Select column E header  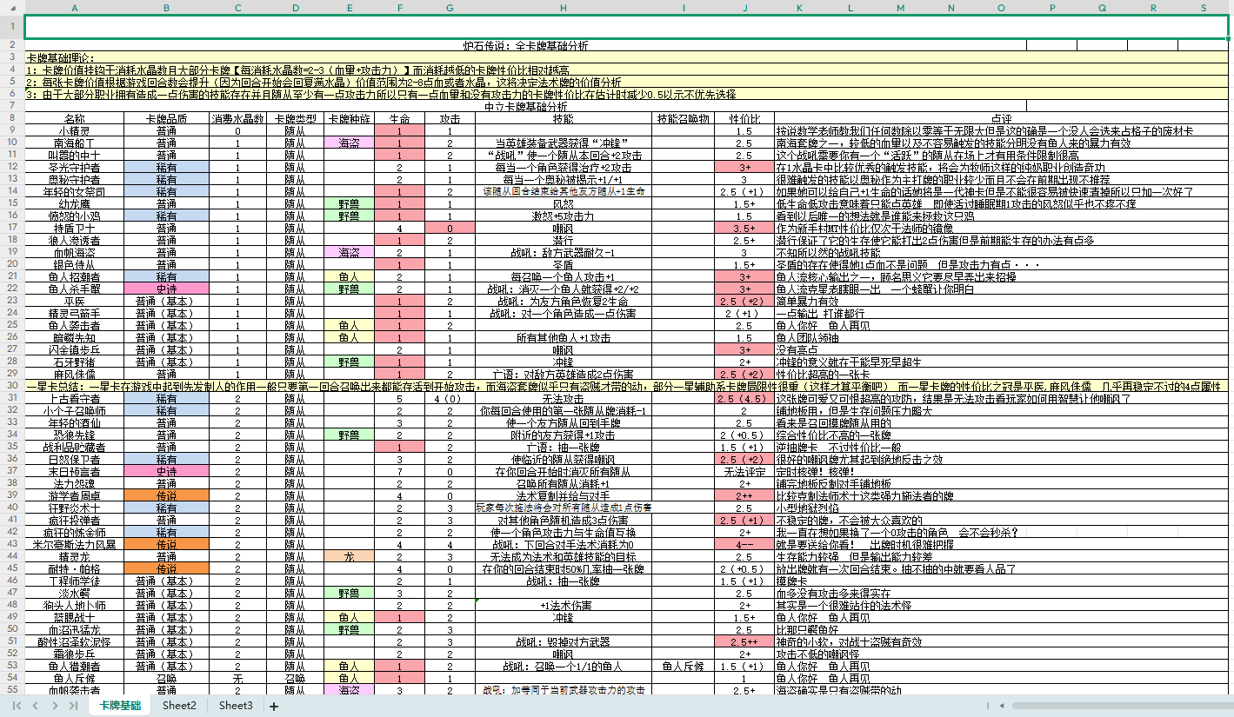pyautogui.click(x=350, y=9)
